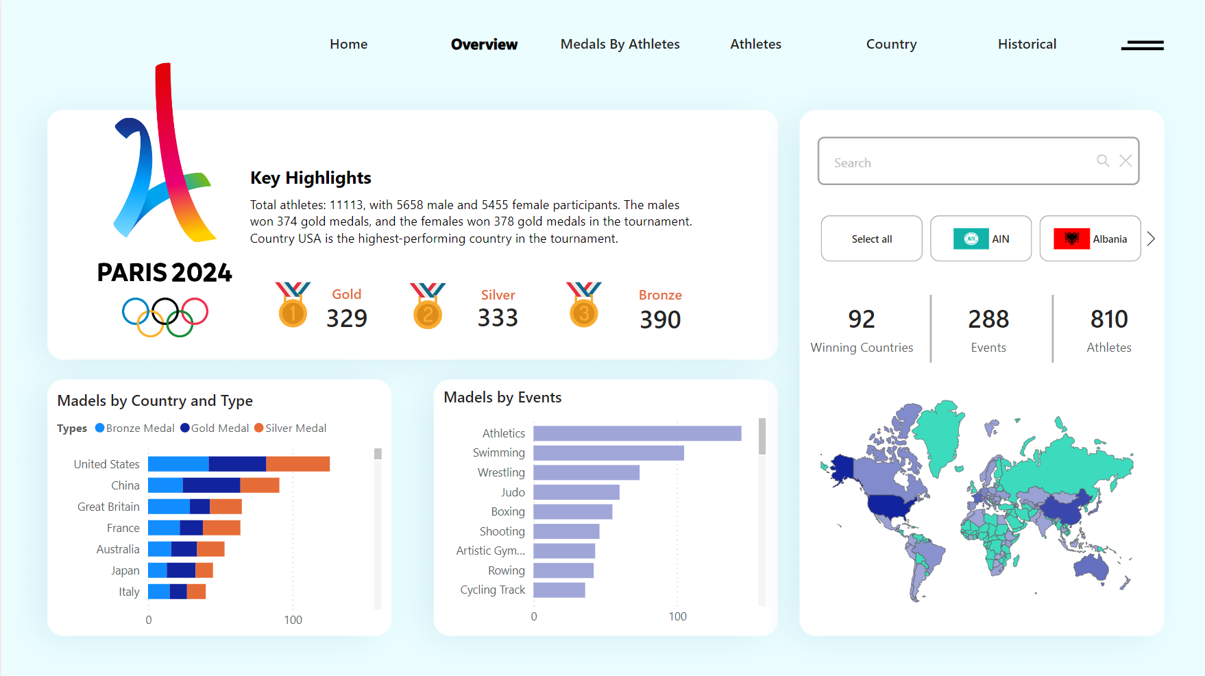The image size is (1205, 676).
Task: Click the silver medal icon
Action: (428, 306)
